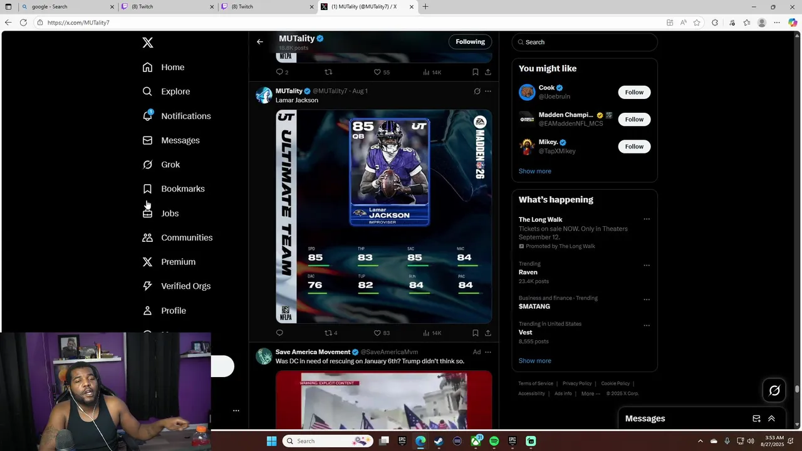Refresh the page in the browser

23,23
